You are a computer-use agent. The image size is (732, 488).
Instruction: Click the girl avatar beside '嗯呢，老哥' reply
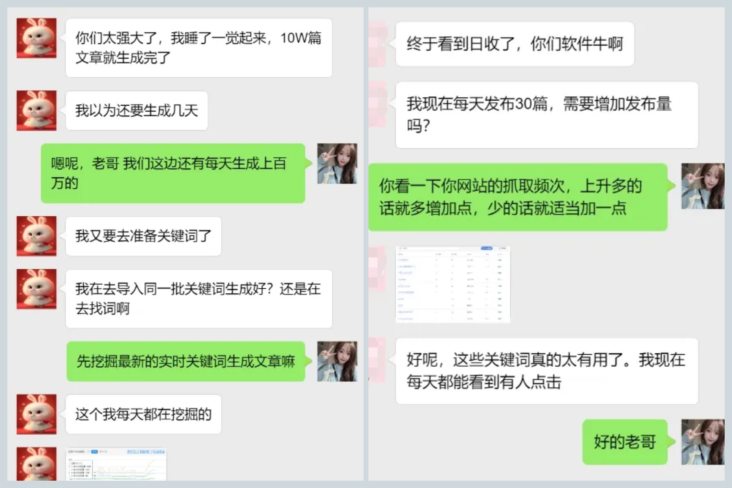[337, 163]
